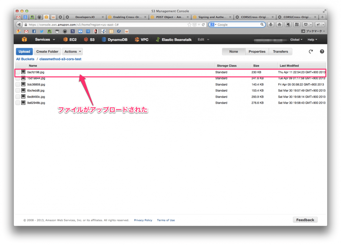This screenshot has height=245, width=341.
Task: Select checkbox for 1bd1a644.jpg
Action: click(18, 78)
